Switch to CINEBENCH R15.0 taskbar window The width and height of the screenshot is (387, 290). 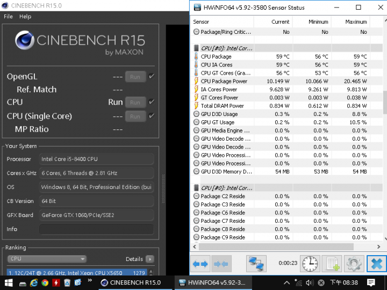coord(135,282)
